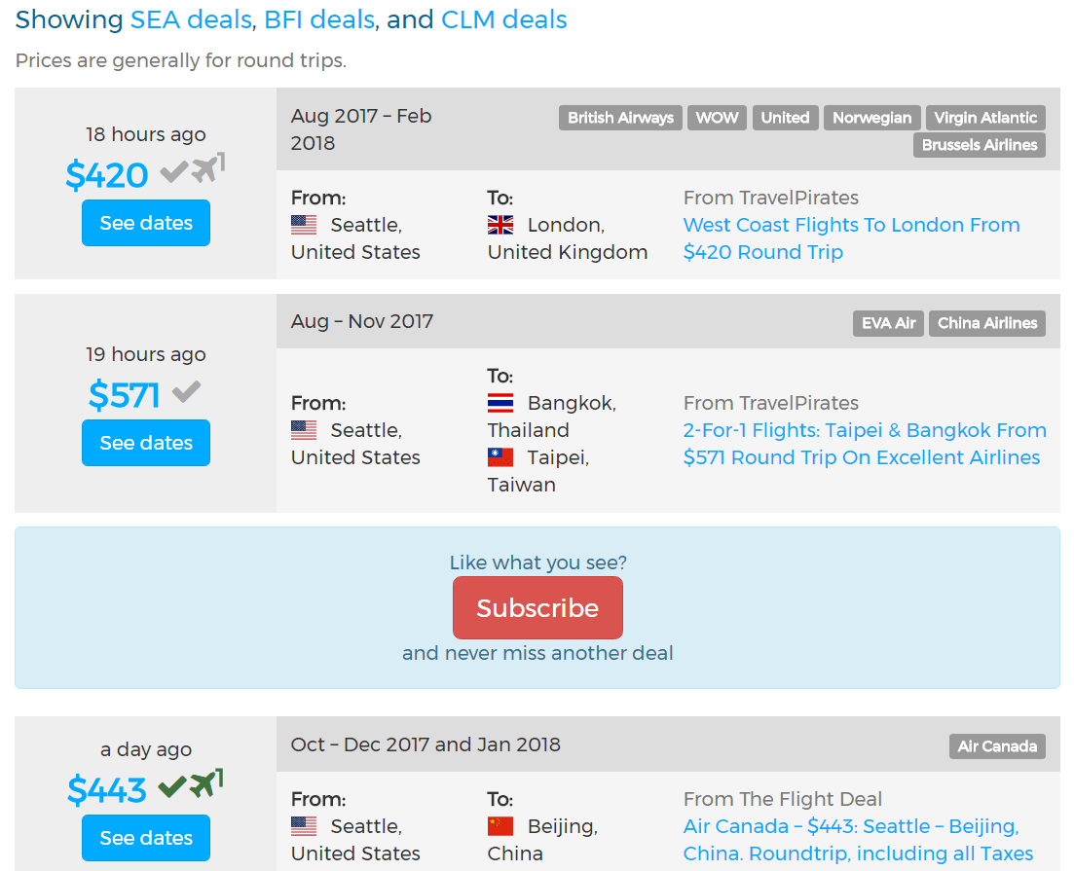Click the China flag next to Beijing

pos(500,825)
